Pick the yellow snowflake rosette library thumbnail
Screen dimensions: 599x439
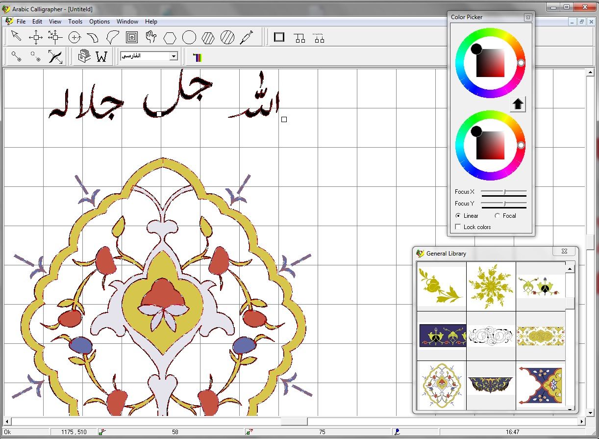491,286
